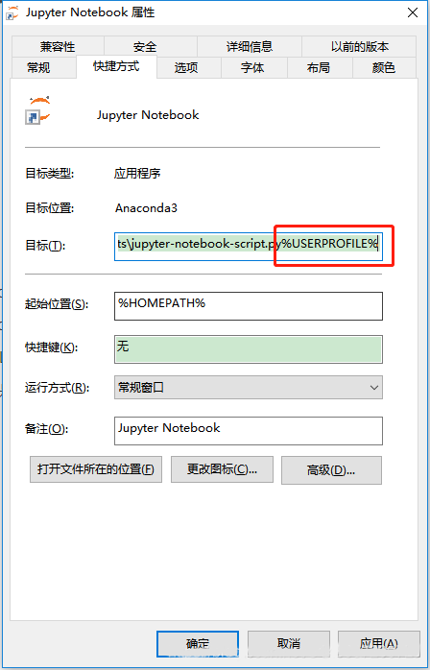Click the 备注 comment field

pos(249,431)
